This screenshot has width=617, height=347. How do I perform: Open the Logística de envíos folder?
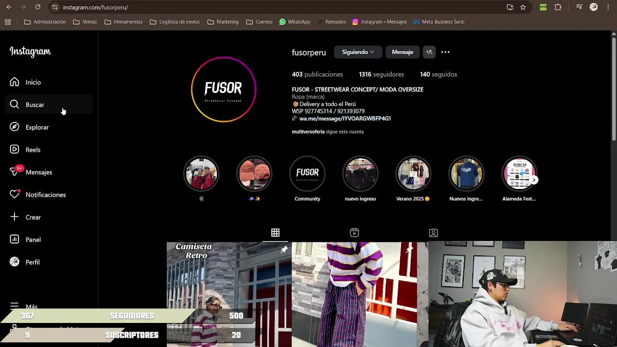pyautogui.click(x=174, y=22)
